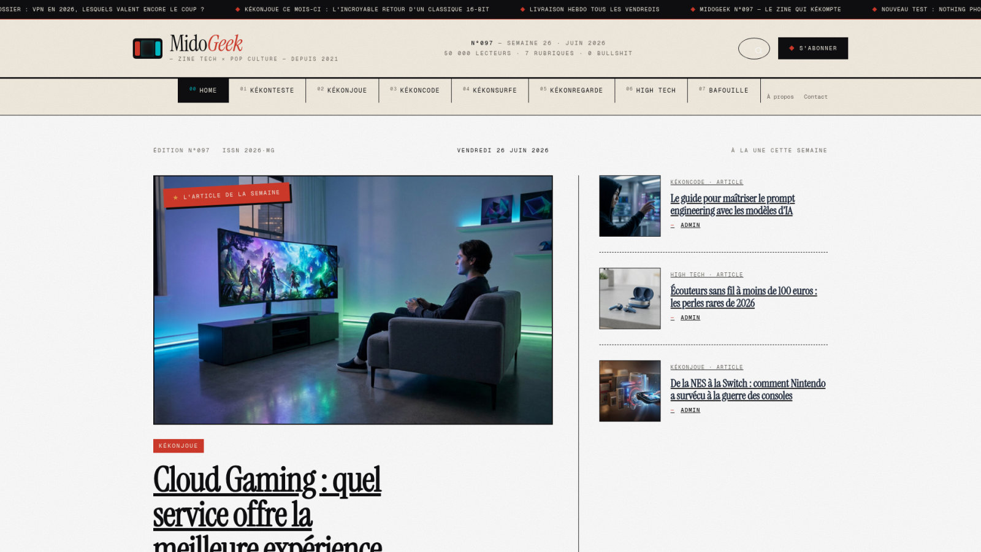
Task: Open the prompt engineering guide article
Action: (x=732, y=205)
